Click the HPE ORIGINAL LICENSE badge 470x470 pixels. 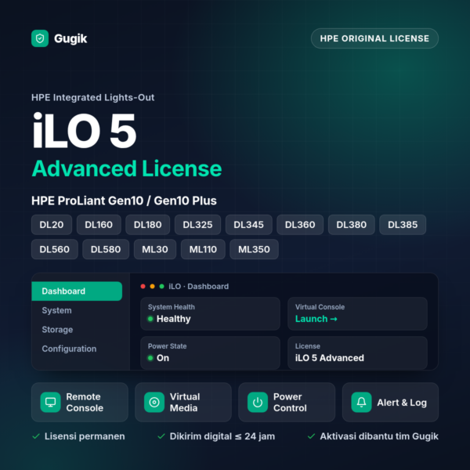click(x=374, y=38)
